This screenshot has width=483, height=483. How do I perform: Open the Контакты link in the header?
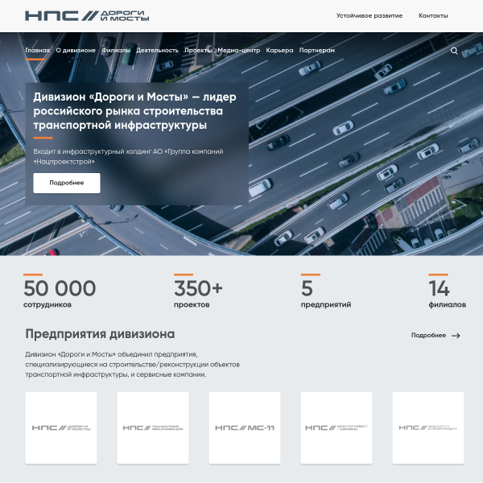click(x=433, y=16)
